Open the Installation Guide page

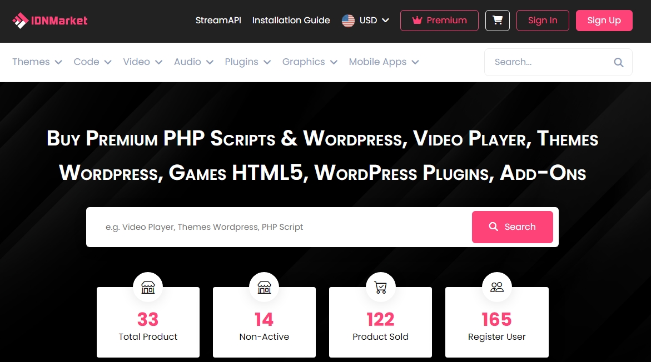(291, 20)
